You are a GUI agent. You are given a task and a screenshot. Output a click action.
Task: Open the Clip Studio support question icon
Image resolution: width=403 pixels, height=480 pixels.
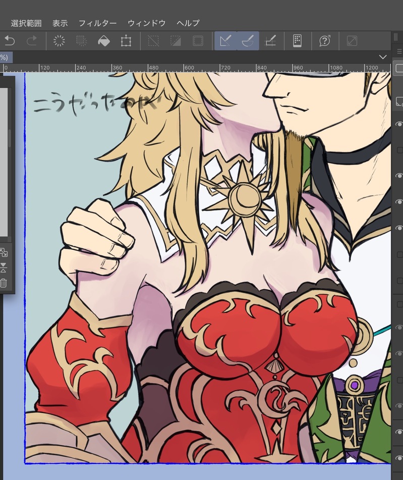[x=325, y=41]
